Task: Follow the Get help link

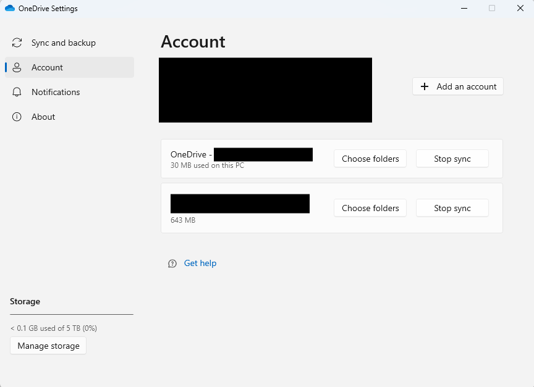Action: click(x=200, y=263)
